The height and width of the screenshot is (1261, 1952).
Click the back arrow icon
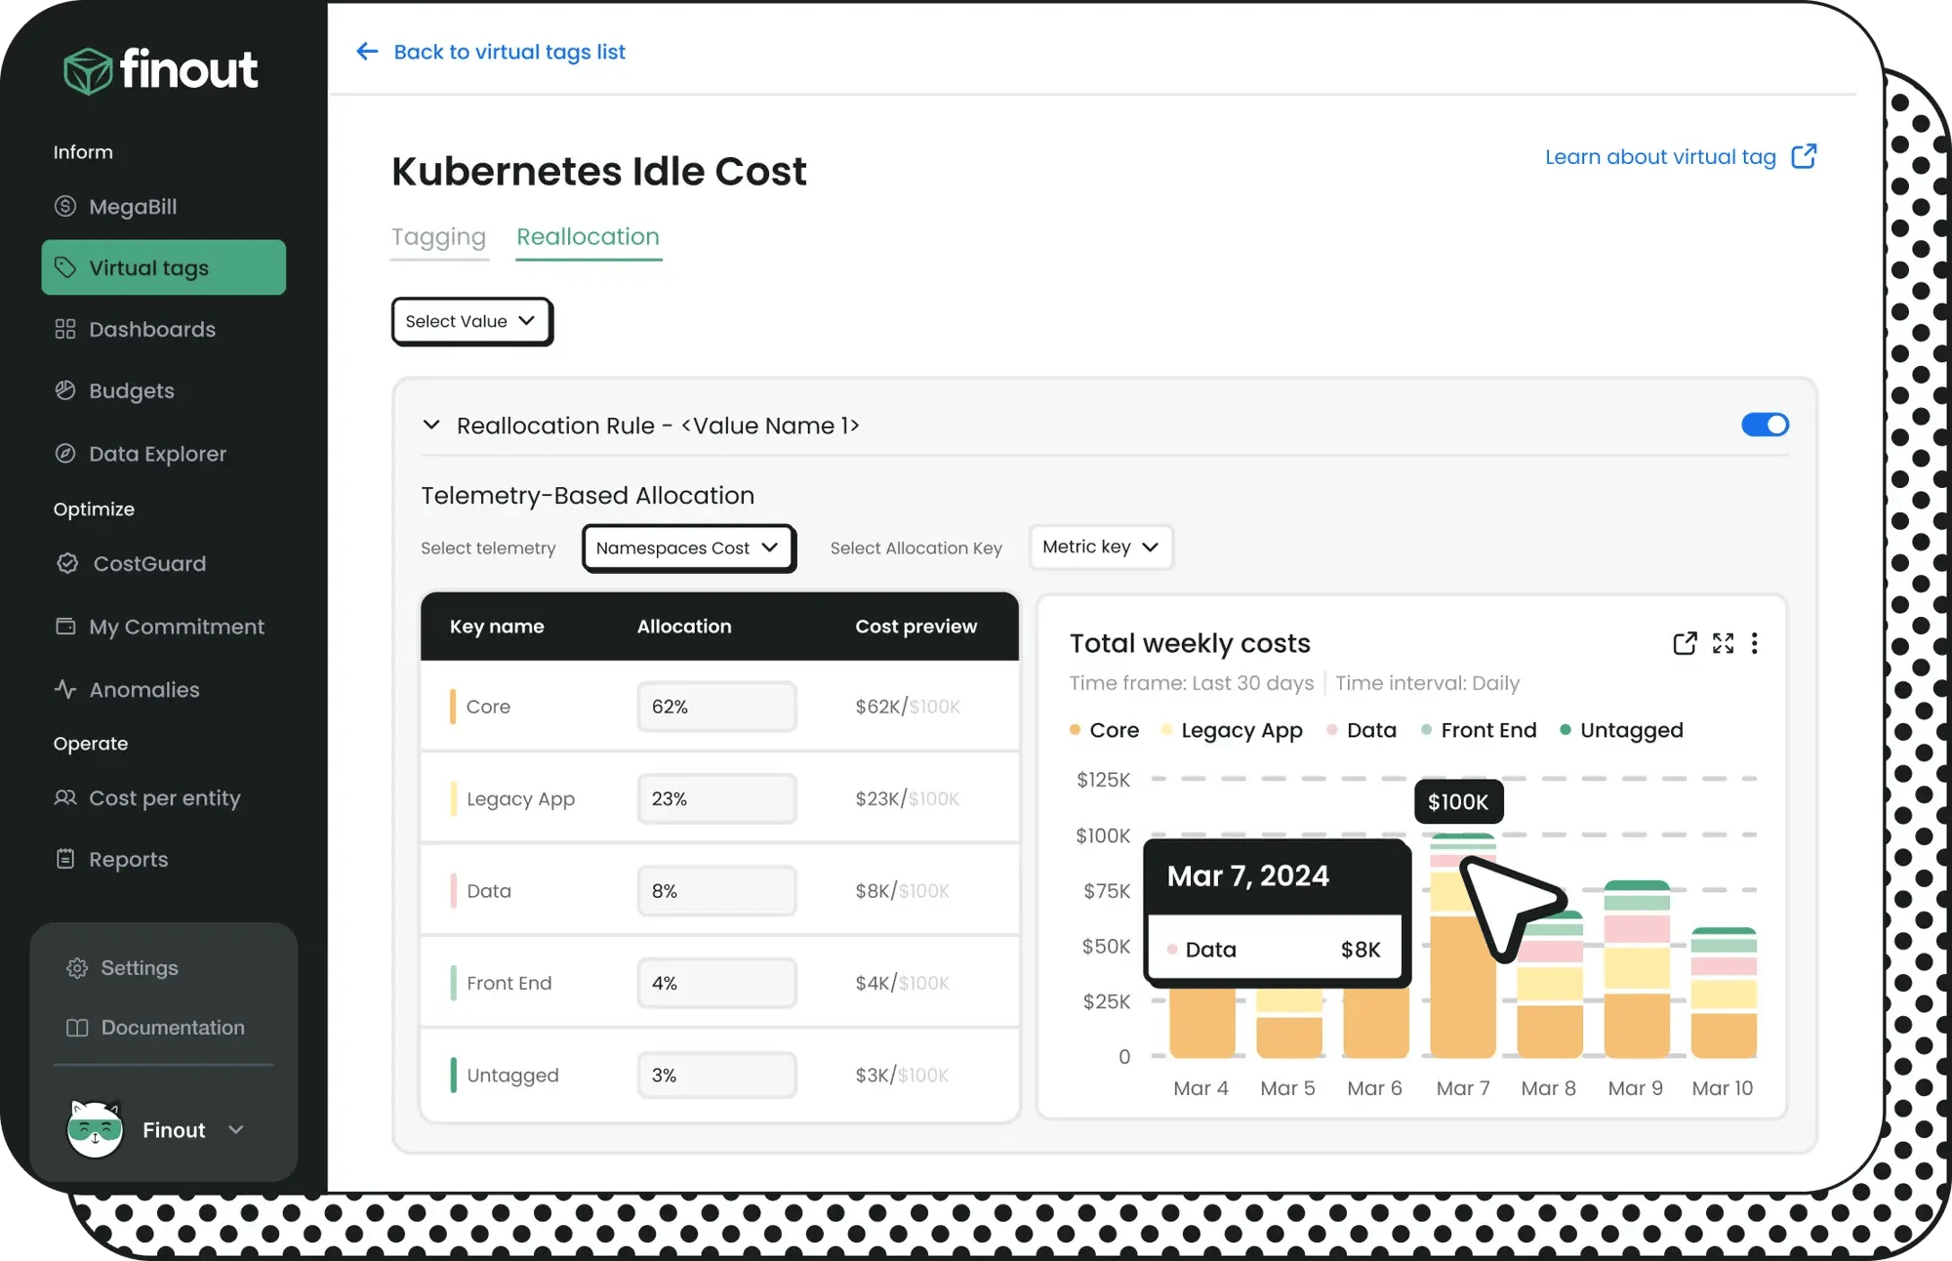tap(367, 51)
